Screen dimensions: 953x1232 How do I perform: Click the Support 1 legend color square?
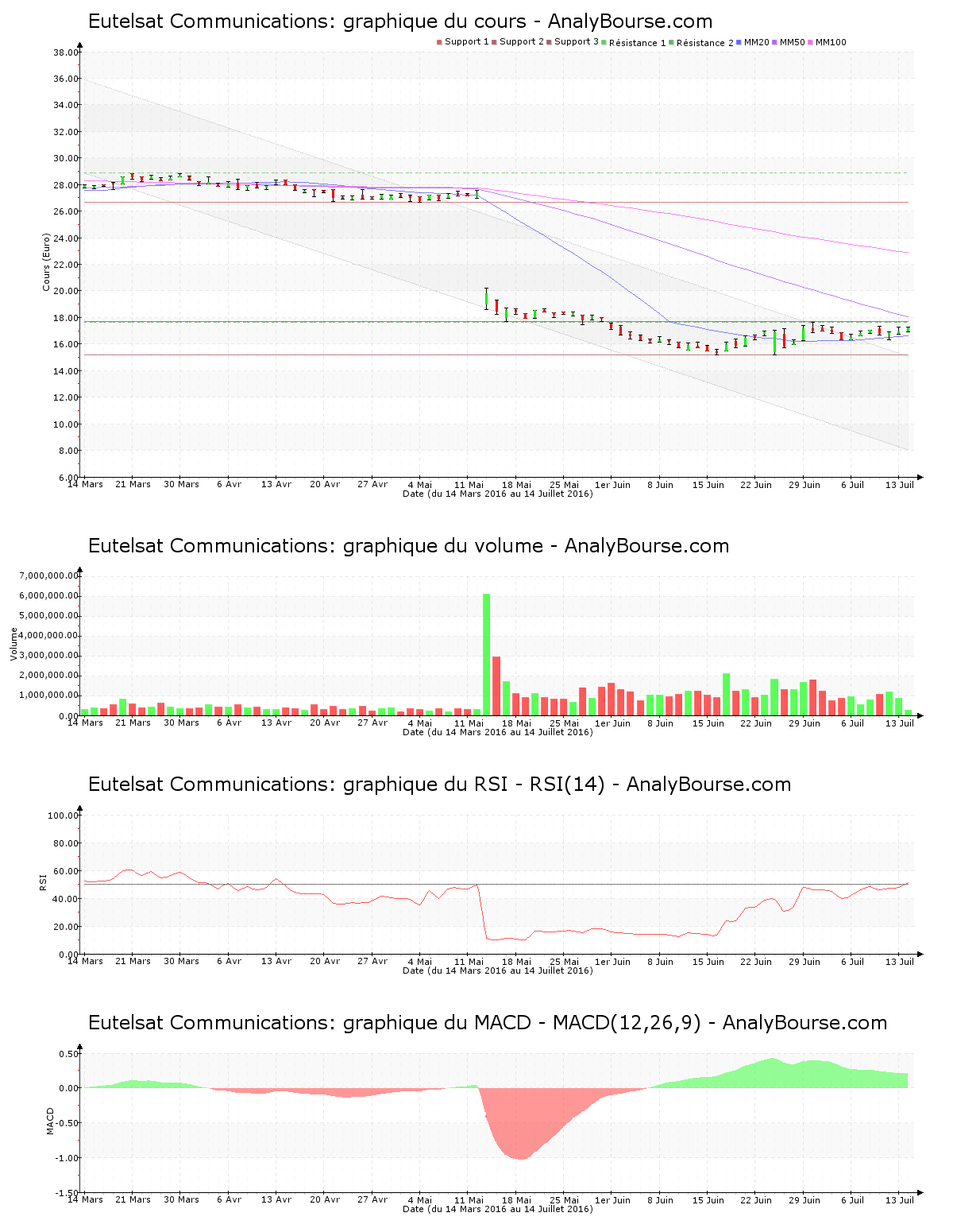coord(439,42)
